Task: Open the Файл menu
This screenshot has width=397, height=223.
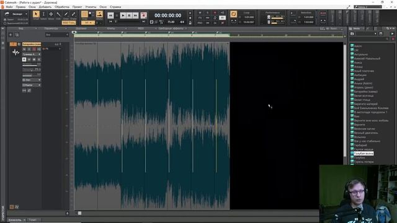Action: tap(9, 7)
